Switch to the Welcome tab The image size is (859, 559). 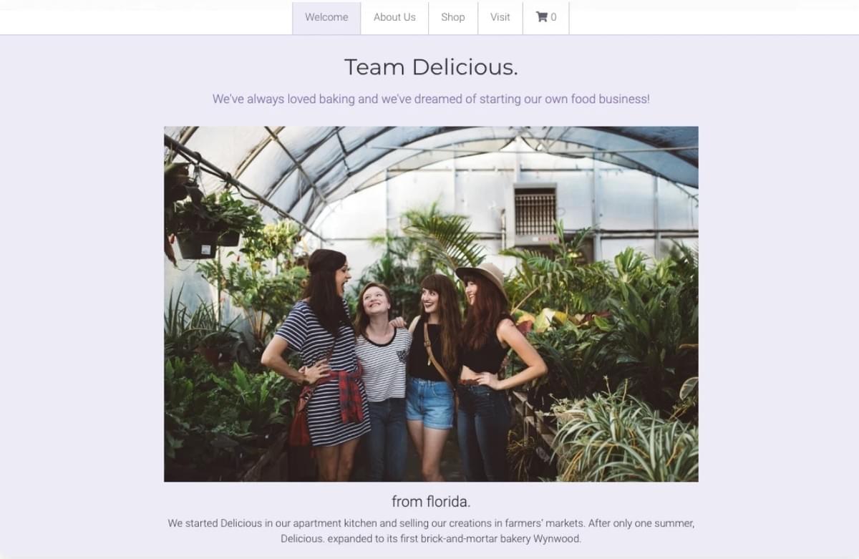pos(326,18)
